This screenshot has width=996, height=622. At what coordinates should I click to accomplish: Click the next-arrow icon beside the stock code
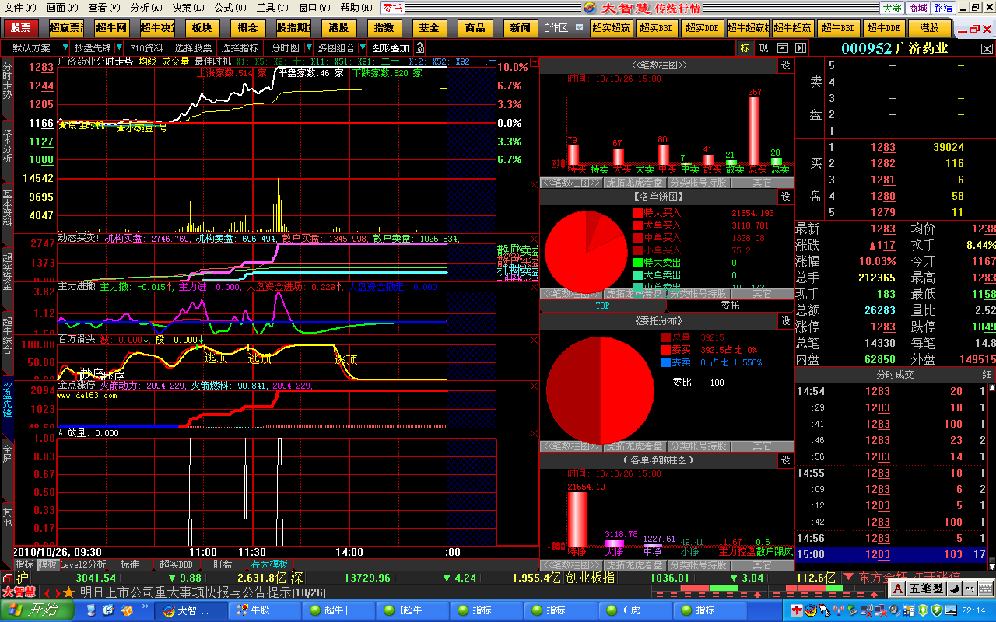(800, 47)
